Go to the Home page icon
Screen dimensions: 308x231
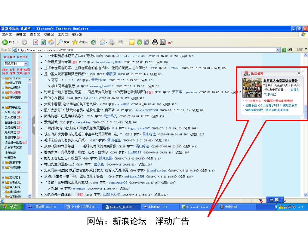click(51, 42)
